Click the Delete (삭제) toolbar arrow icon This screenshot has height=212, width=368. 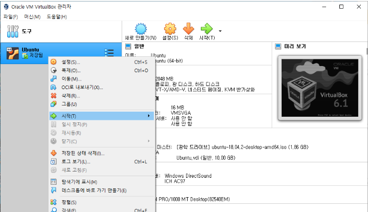tap(189, 29)
